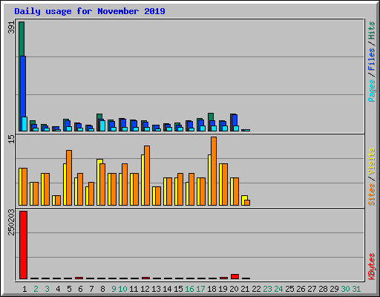This screenshot has height=297, width=380.
Task: Click day 28 on the x-axis
Action: coord(323,289)
